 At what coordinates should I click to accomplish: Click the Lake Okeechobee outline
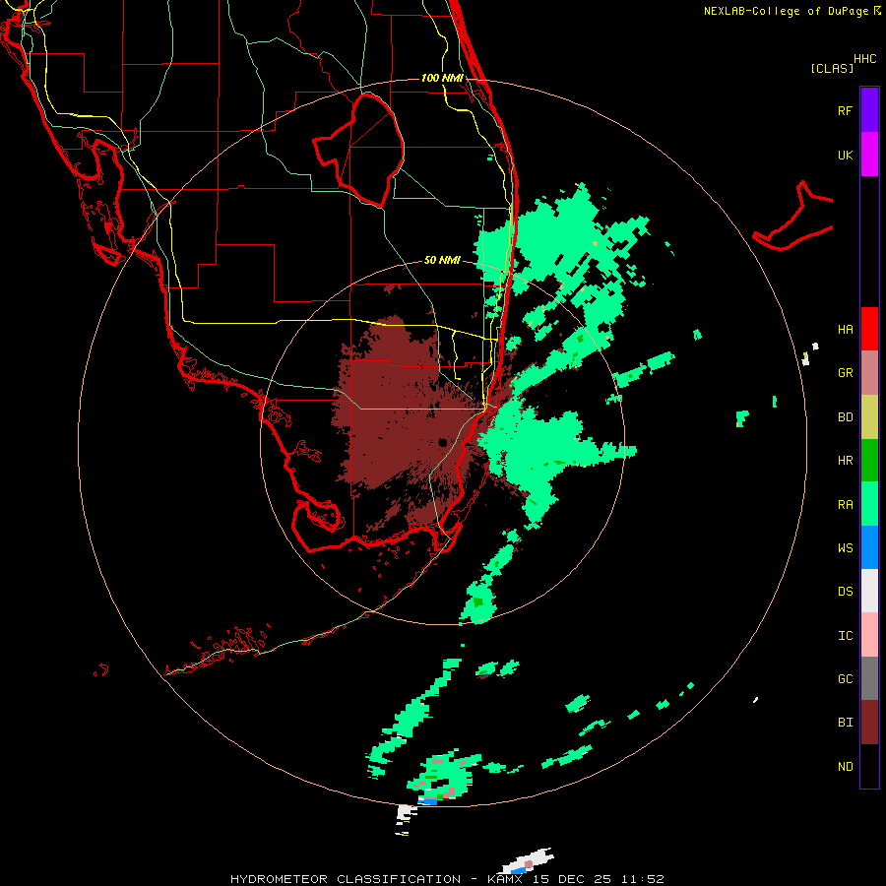358,150
